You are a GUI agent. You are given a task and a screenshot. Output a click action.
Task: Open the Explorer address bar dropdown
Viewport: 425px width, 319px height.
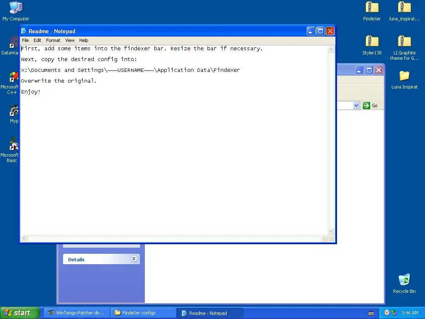point(356,106)
